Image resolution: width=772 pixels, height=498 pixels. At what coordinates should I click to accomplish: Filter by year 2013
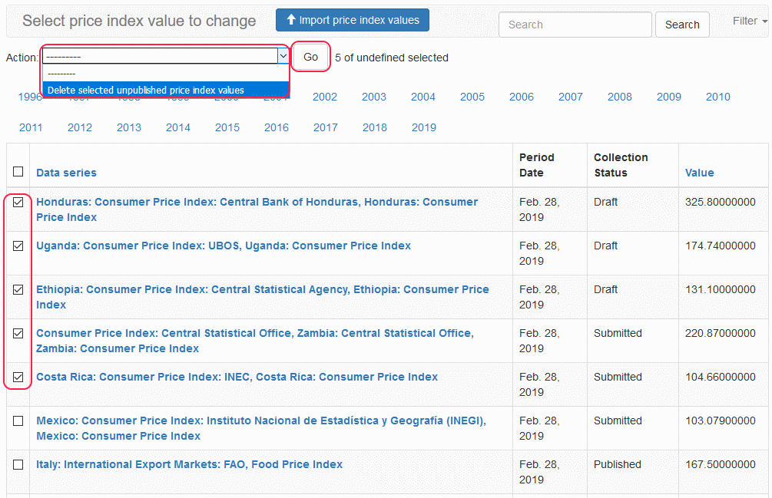129,127
